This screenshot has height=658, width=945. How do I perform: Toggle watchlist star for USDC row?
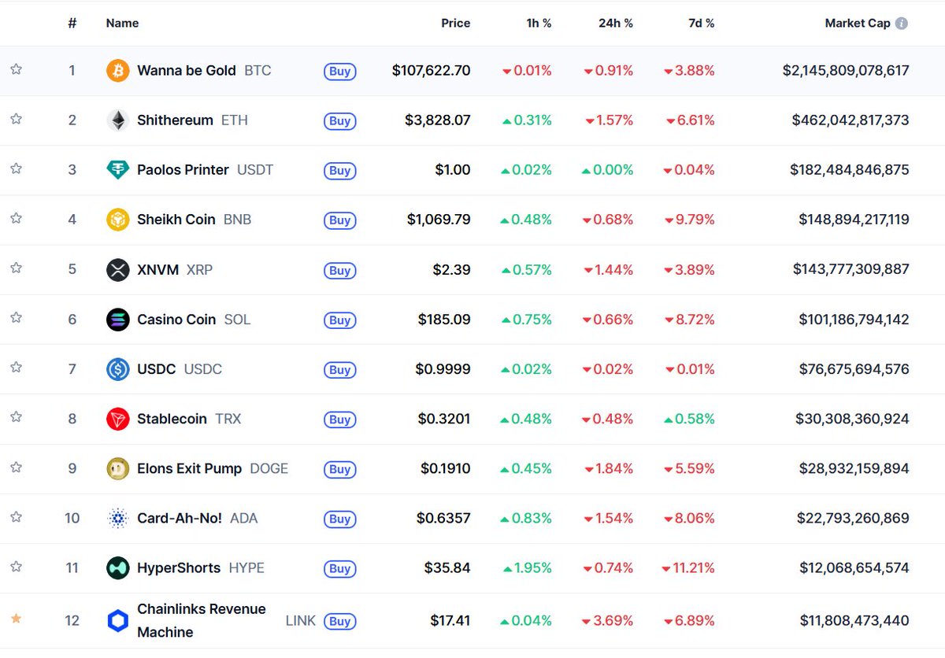pos(16,367)
